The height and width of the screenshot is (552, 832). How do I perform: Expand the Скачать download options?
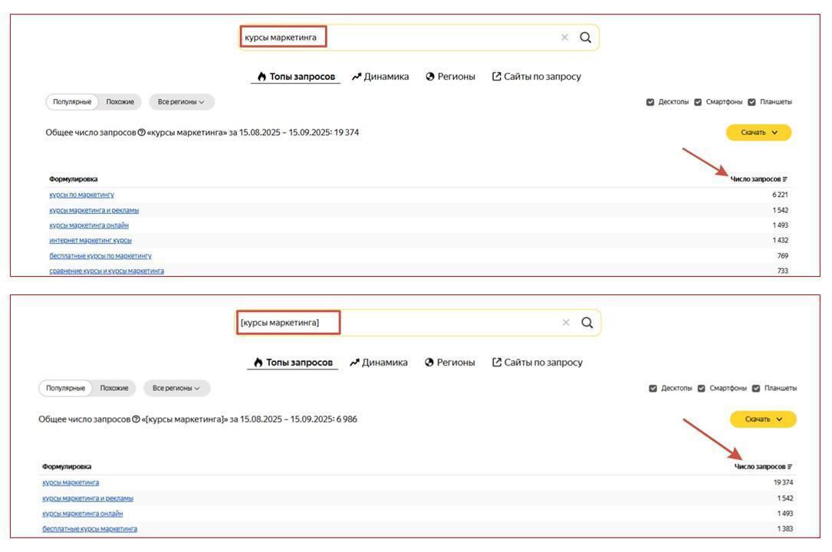[x=758, y=132]
